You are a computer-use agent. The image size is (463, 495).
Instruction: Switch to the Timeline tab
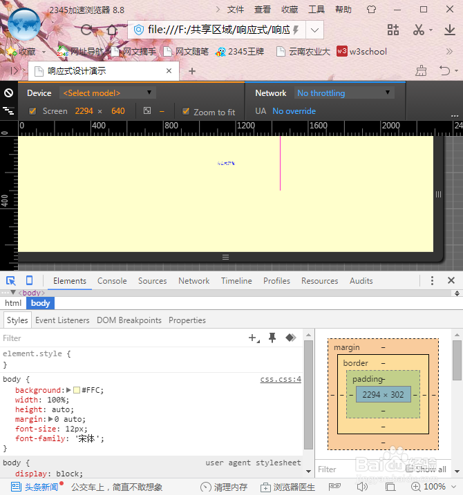pyautogui.click(x=236, y=281)
